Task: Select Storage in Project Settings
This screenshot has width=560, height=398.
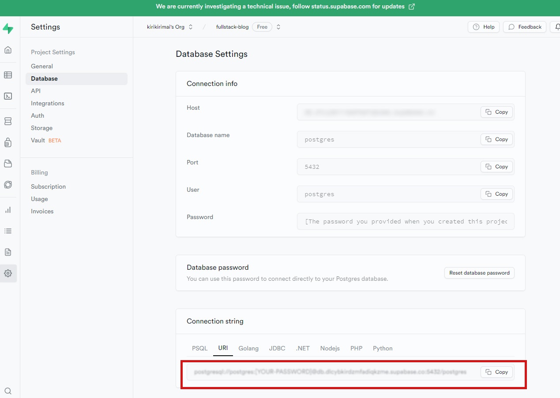Action: [x=41, y=128]
